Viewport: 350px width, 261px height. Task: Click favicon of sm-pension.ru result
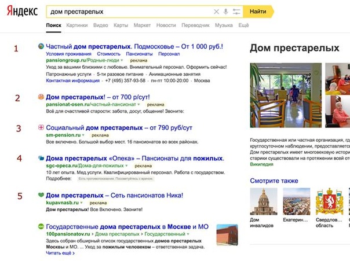pos(41,127)
